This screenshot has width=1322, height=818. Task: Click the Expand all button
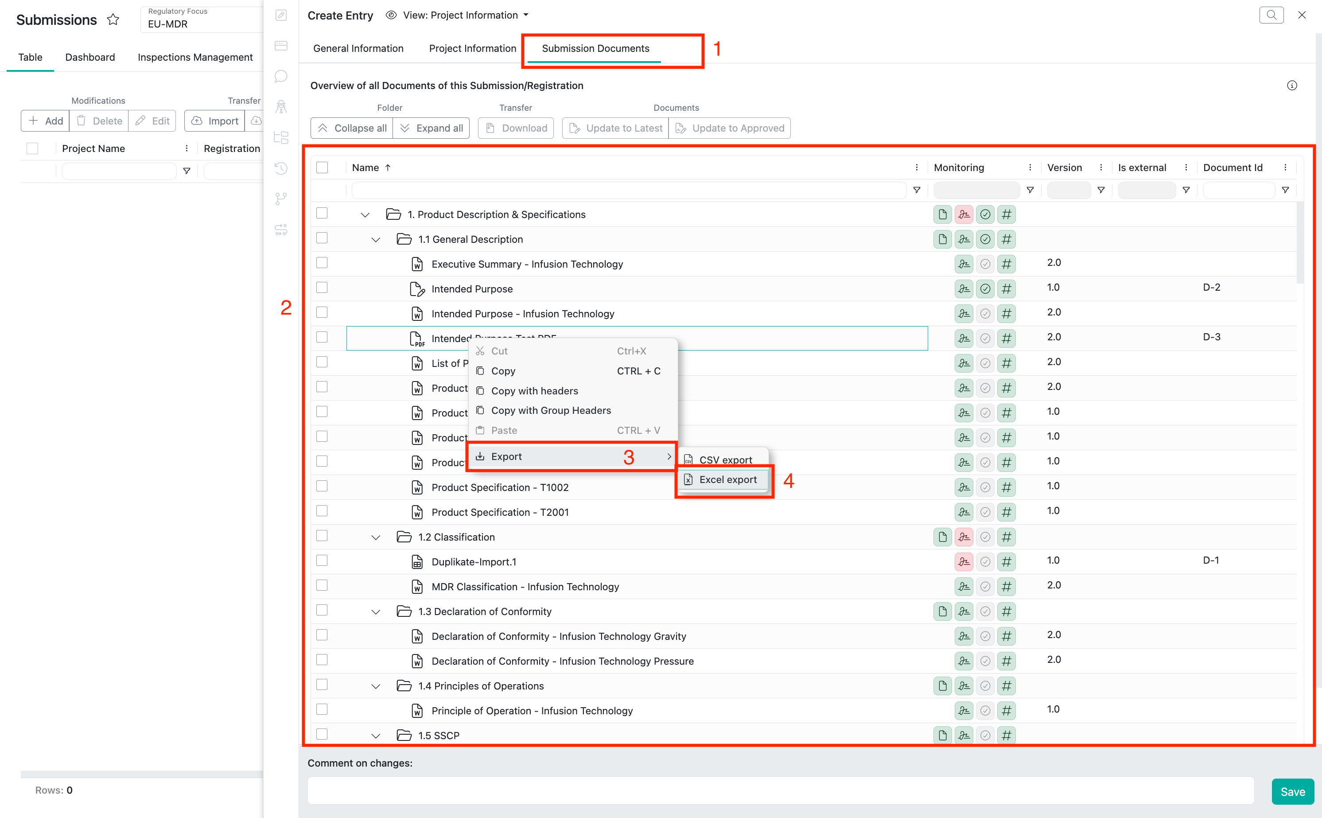431,128
